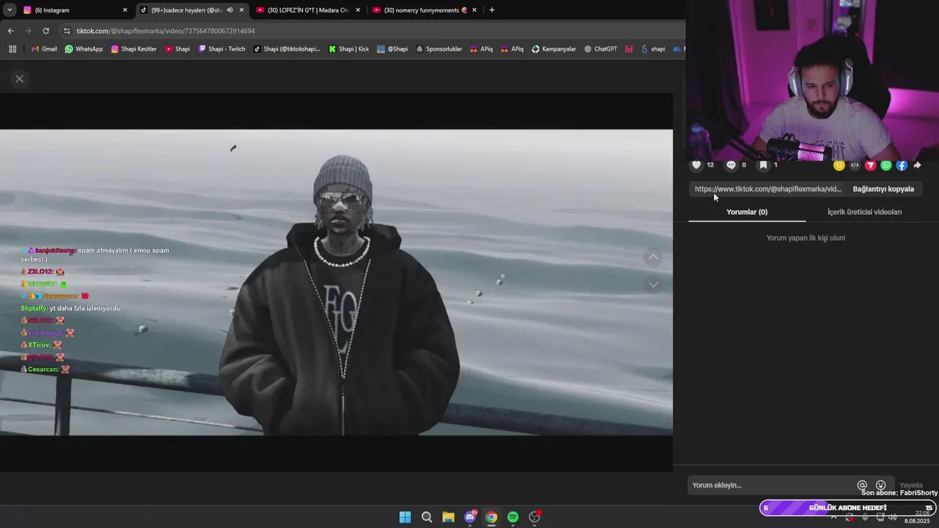Click Bağlantıyı kopyala button
Screen dimensions: 939x528
[x=883, y=188]
